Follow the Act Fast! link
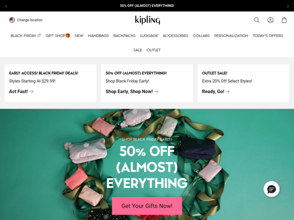This screenshot has width=294, height=220. [22, 91]
